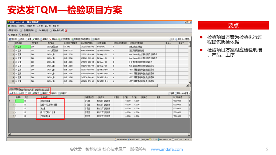Click the 检验方案导入 import button
276x155 pixels.
point(65,39)
